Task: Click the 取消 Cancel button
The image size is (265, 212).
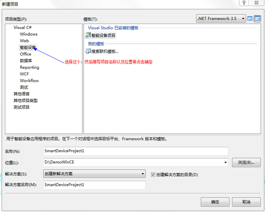Action: coord(246,202)
